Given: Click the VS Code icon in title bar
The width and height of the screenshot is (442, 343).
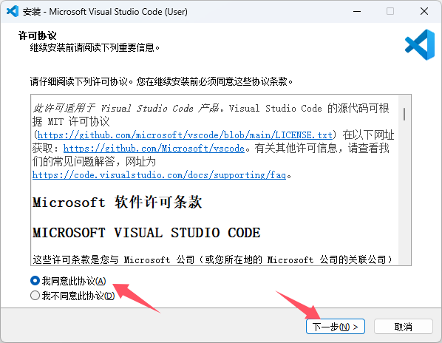Looking at the screenshot, I should click(x=13, y=11).
